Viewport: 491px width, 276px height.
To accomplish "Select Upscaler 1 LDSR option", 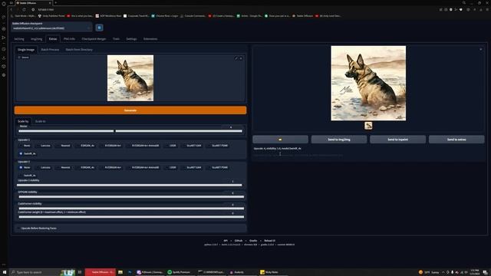I will pos(170,146).
